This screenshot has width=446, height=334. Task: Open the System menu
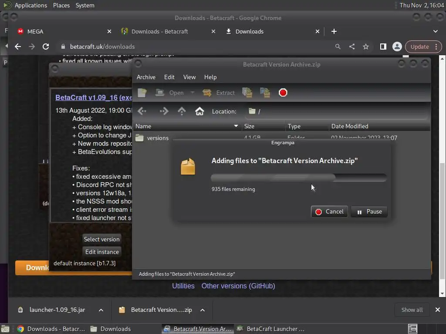(85, 5)
